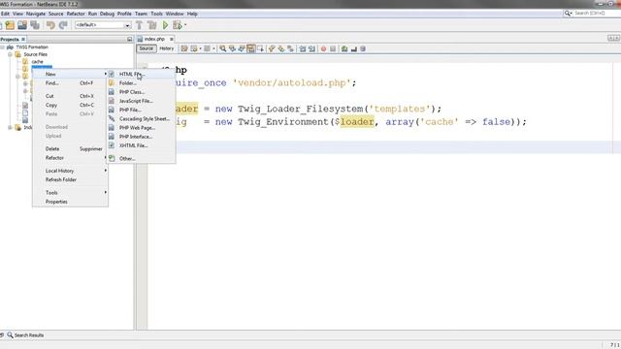Click the Shift Line Right icon

(312, 48)
